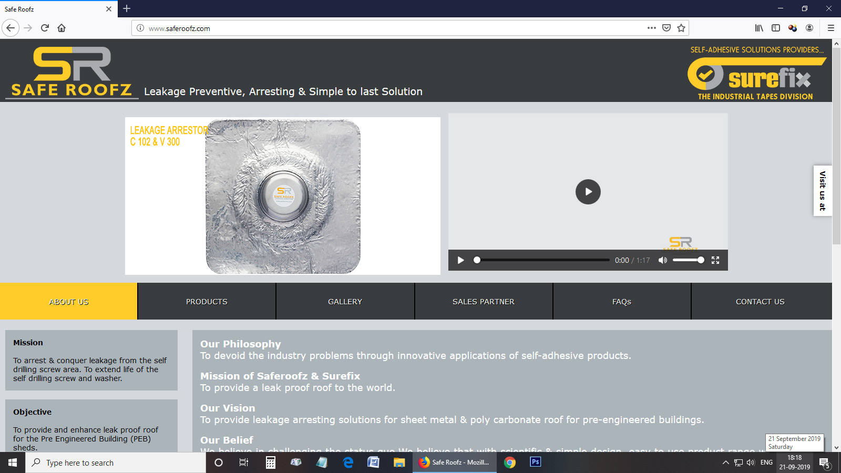The height and width of the screenshot is (473, 841).
Task: Open a new browser tab
Action: 127,8
